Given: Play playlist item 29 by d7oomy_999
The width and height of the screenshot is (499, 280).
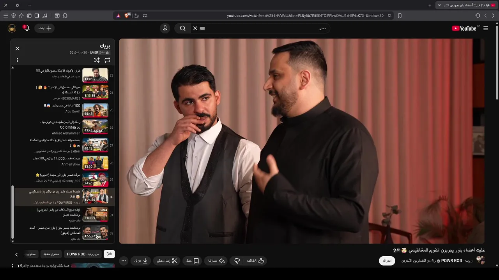Looking at the screenshot, I should click(64, 179).
